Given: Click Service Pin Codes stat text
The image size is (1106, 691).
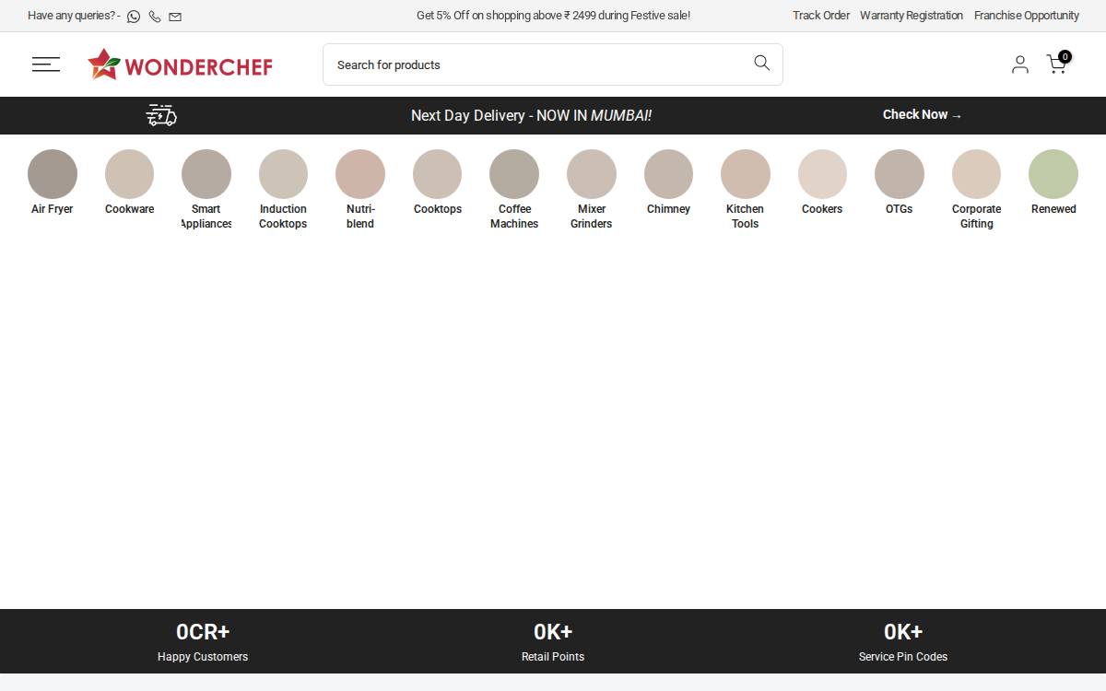Looking at the screenshot, I should [903, 657].
